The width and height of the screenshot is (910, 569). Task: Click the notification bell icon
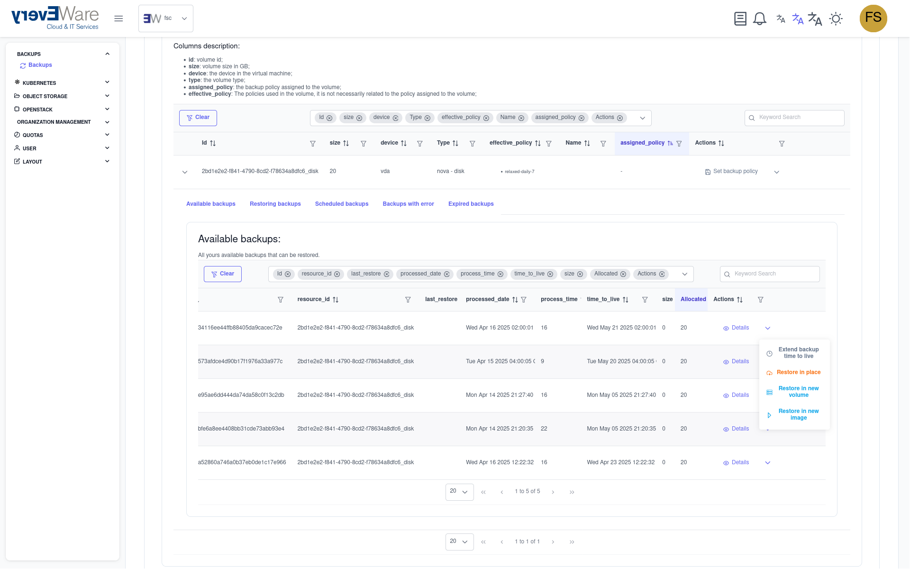pyautogui.click(x=759, y=19)
